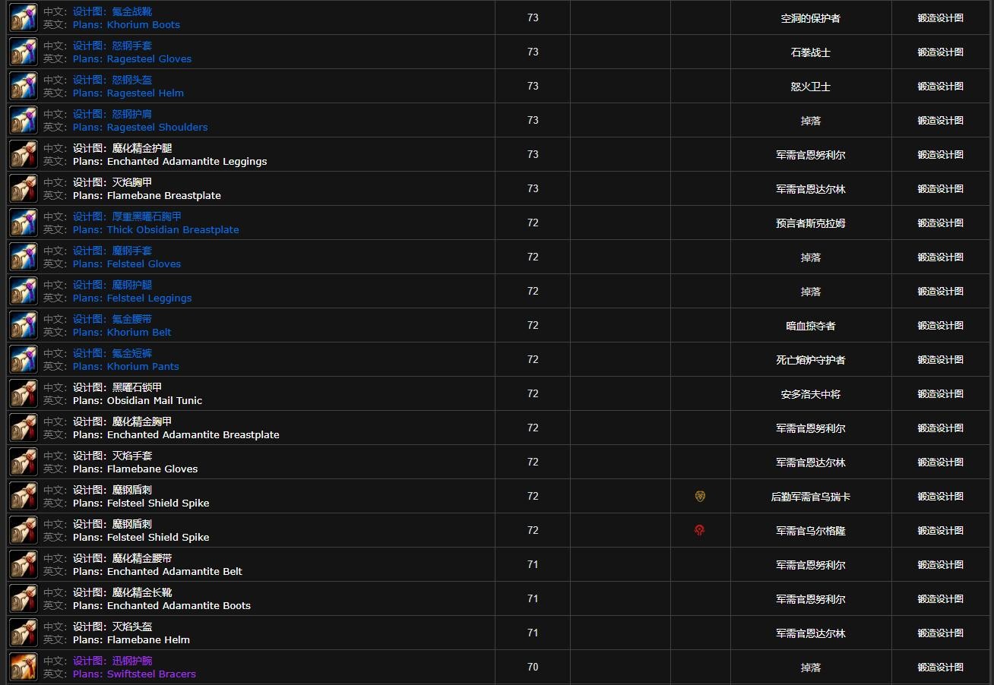
Task: Select the Khorium Pants plan icon
Action: tap(24, 360)
